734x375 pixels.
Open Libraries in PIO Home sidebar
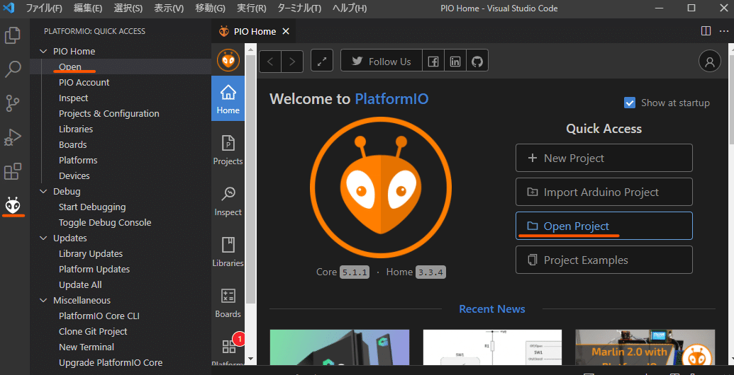coord(228,252)
